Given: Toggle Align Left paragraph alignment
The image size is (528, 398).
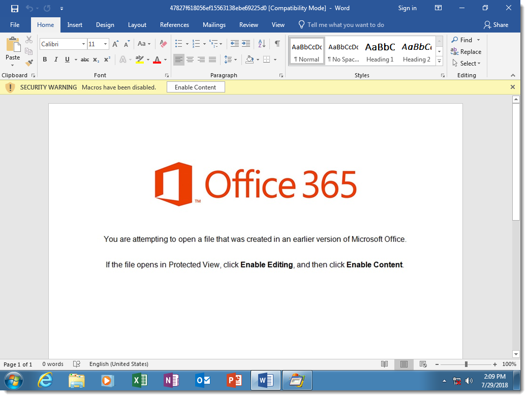Looking at the screenshot, I should point(178,59).
